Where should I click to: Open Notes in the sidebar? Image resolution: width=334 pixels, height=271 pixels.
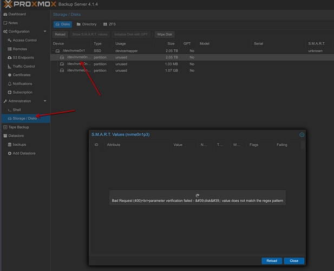point(14,23)
